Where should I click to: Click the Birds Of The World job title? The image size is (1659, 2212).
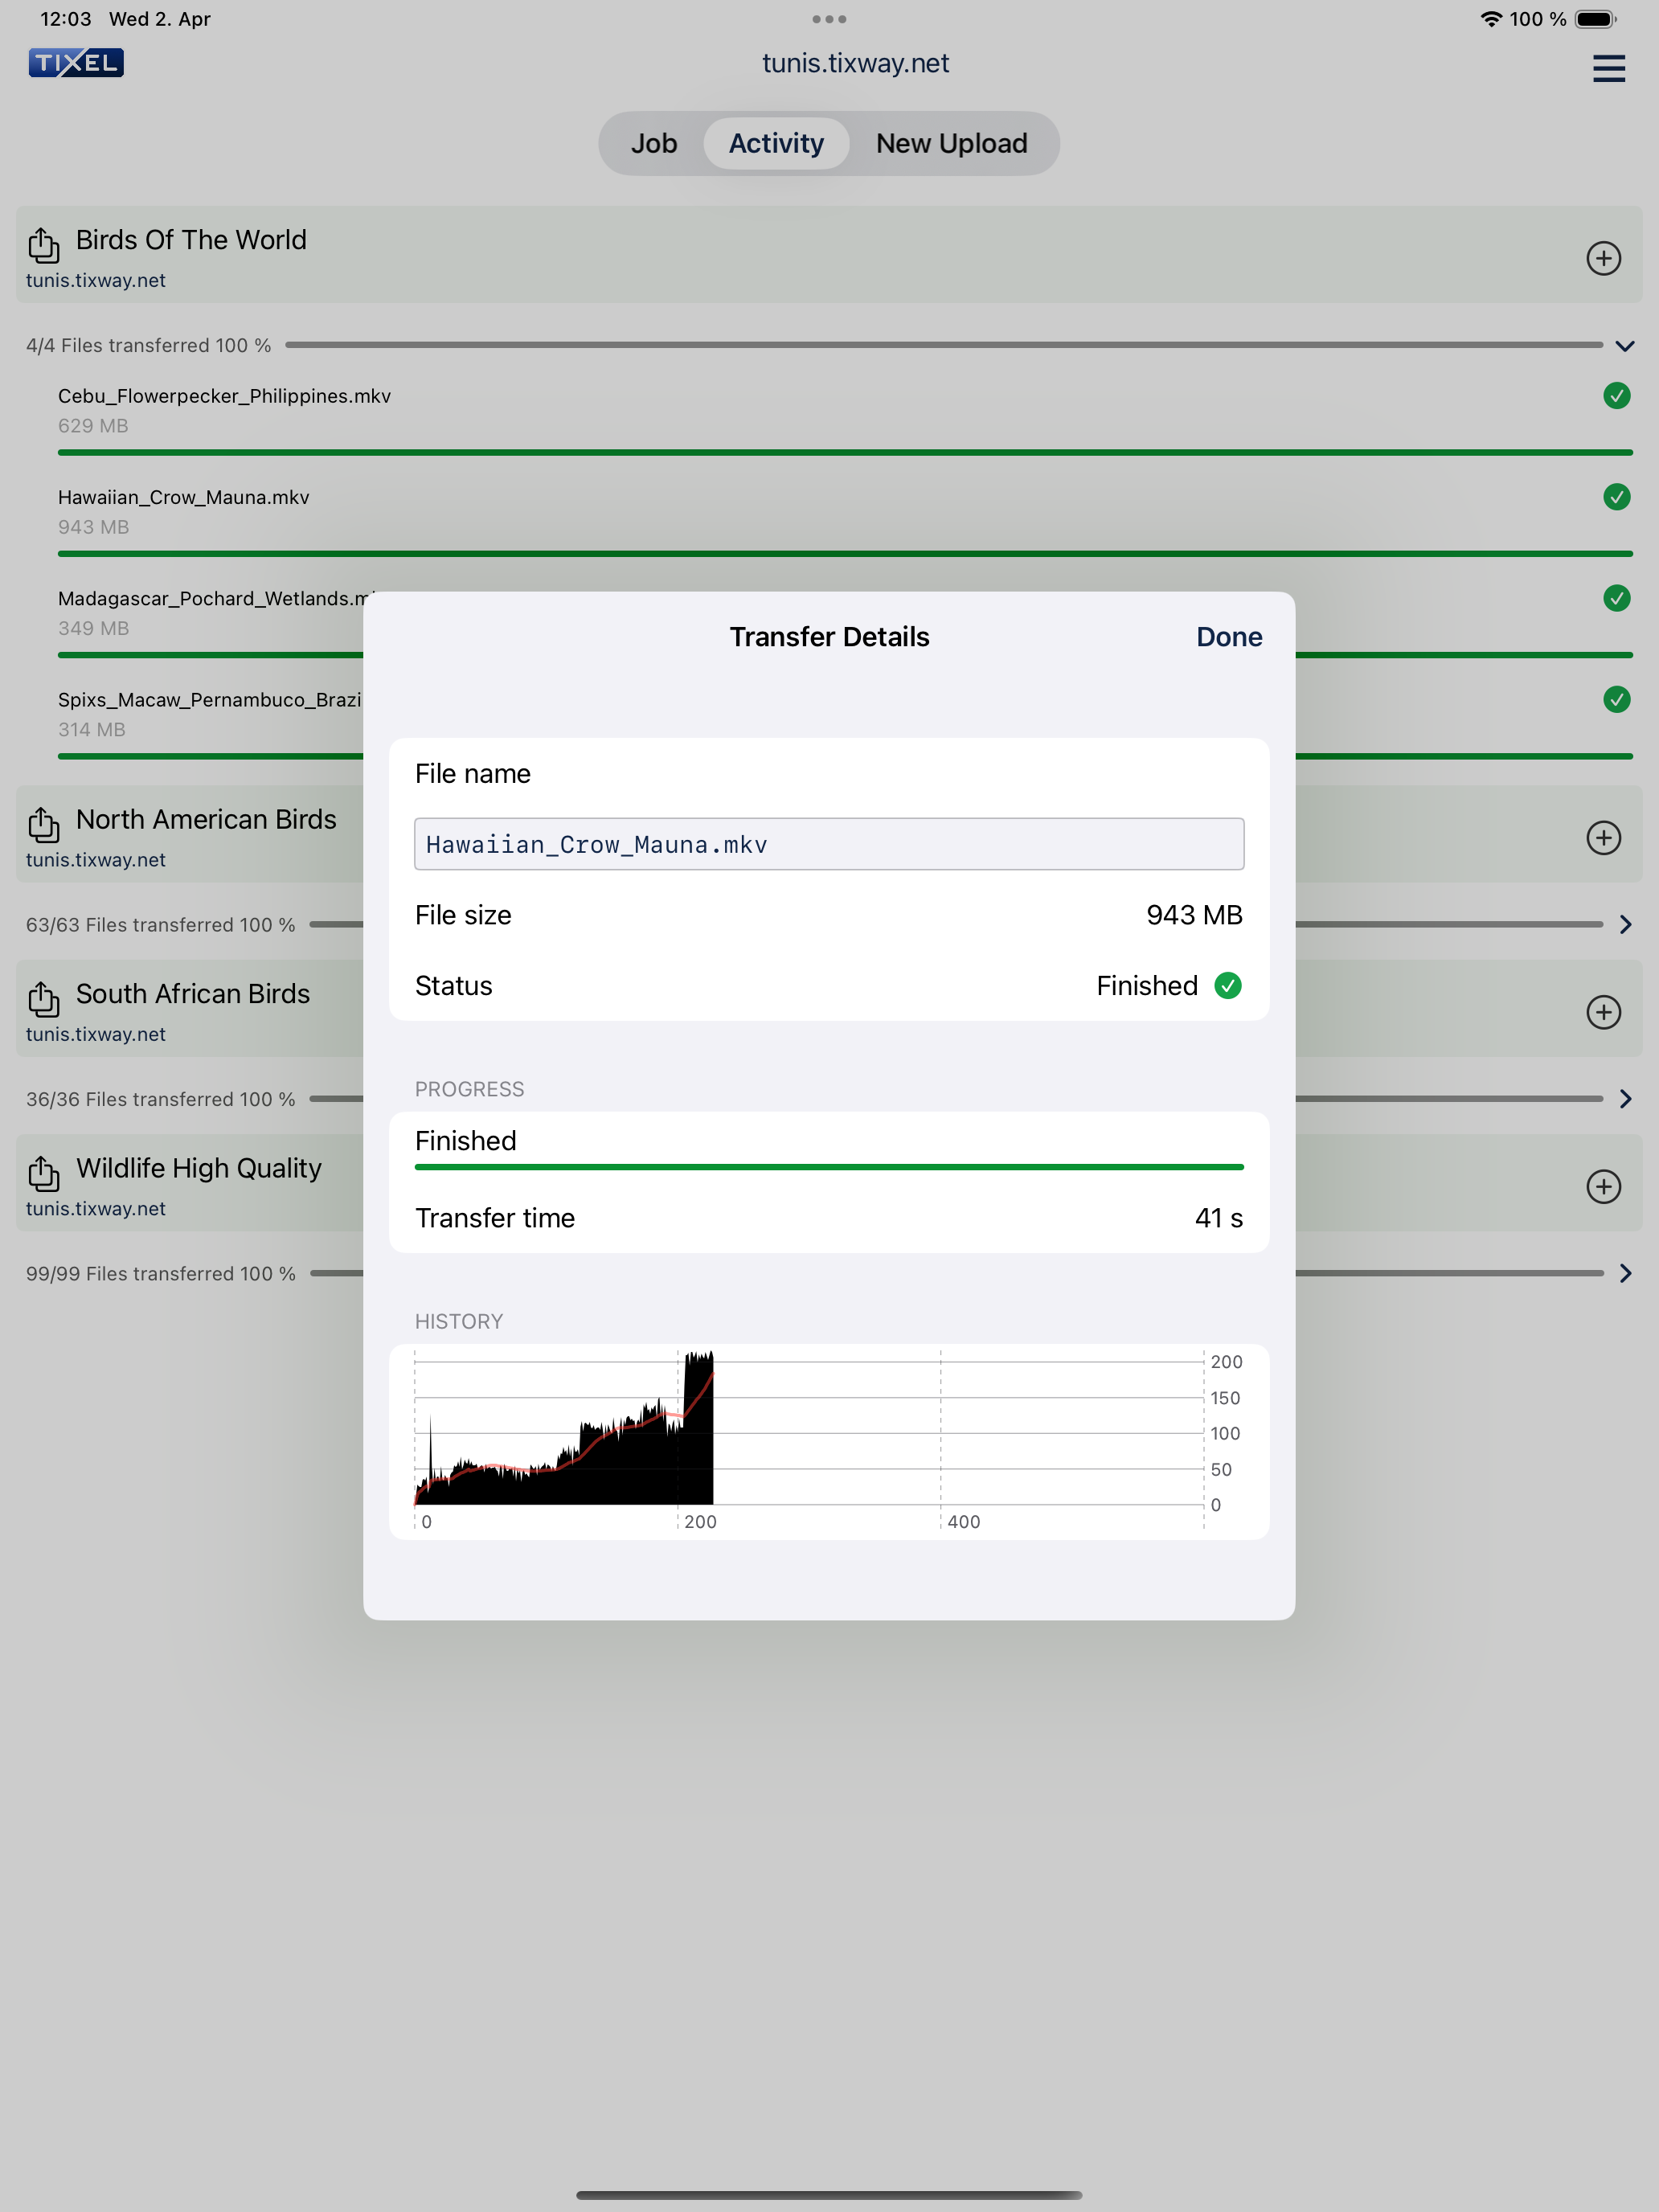191,240
